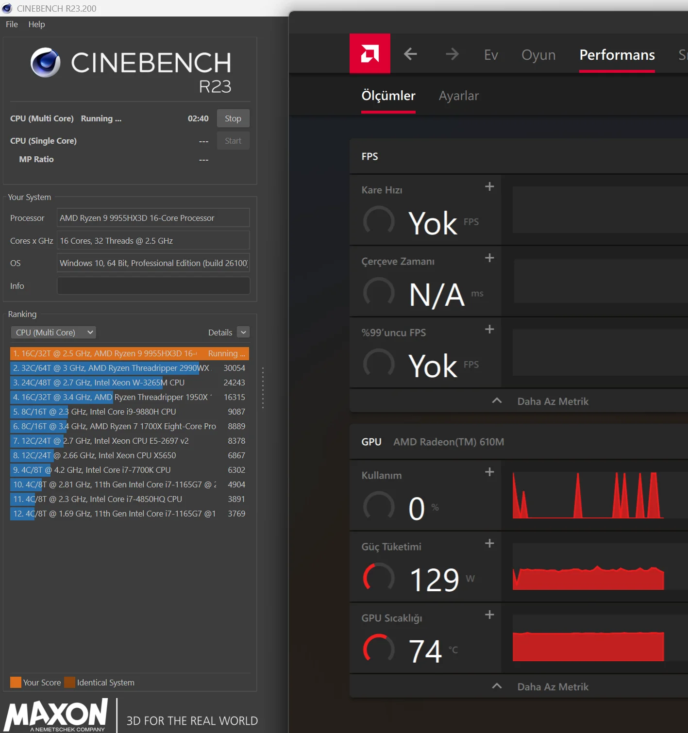Click the Cinebench title bar app icon
Image resolution: width=688 pixels, height=733 pixels.
(x=7, y=8)
